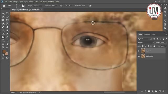The image size is (168, 94).
Task: Switch to the Channels tab
Action: 147,34
